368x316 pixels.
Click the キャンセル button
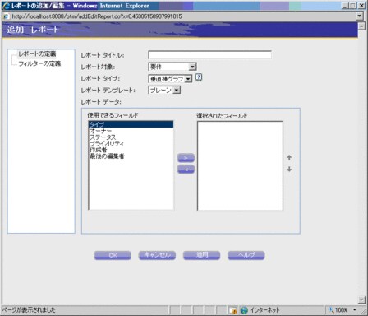click(157, 255)
